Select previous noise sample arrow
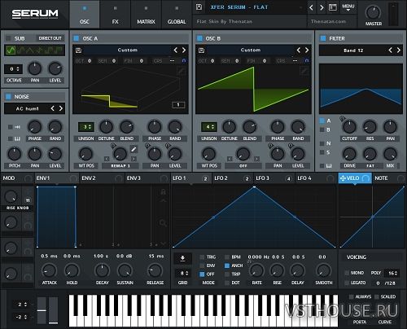This screenshot has height=329, width=407. tap(53, 108)
